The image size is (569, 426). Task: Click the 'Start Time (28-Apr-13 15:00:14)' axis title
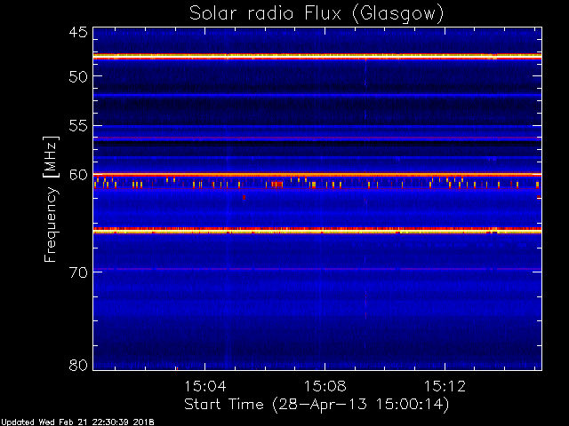coord(317,405)
